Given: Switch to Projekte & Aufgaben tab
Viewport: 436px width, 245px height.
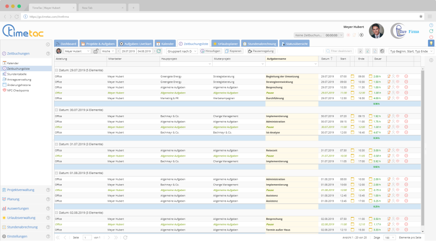Looking at the screenshot, I should click(x=98, y=44).
